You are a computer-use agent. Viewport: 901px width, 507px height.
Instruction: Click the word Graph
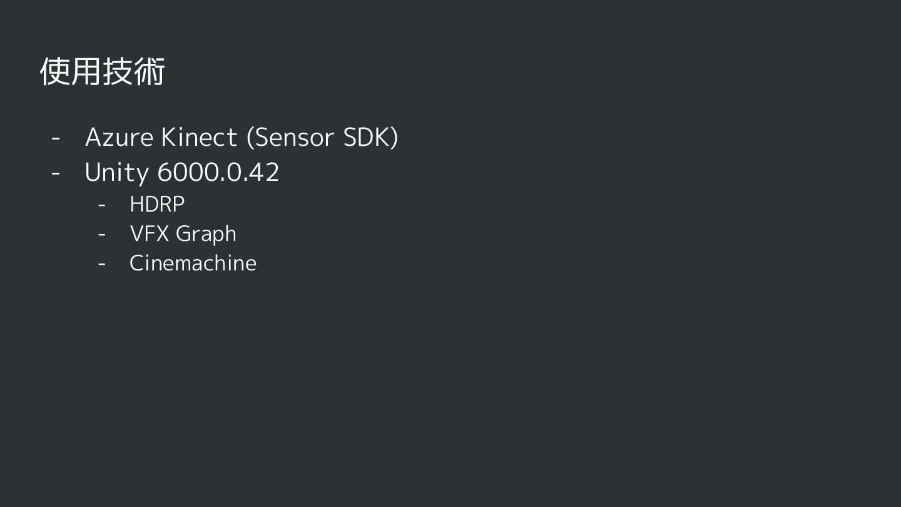pyautogui.click(x=206, y=234)
